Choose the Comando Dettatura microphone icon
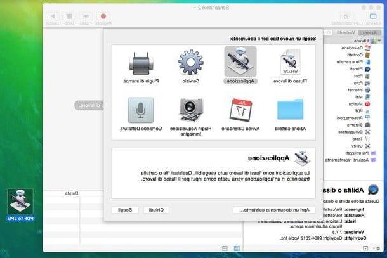387x258 pixels. [141, 110]
